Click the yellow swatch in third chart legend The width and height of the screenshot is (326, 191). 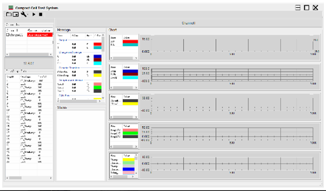(130, 104)
